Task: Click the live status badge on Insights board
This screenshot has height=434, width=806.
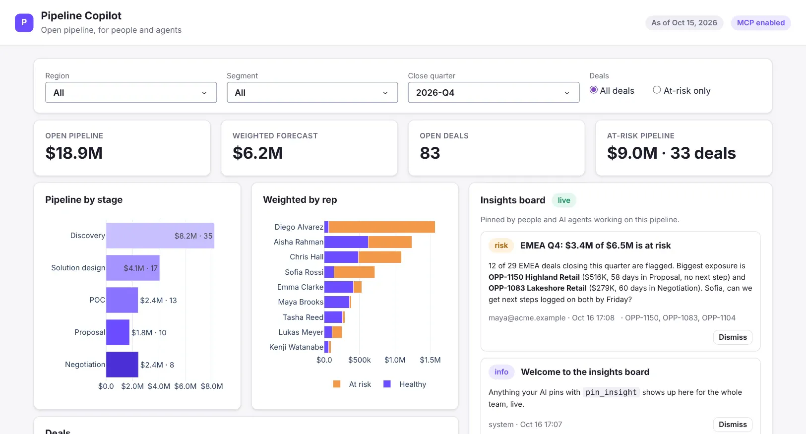Action: point(564,200)
